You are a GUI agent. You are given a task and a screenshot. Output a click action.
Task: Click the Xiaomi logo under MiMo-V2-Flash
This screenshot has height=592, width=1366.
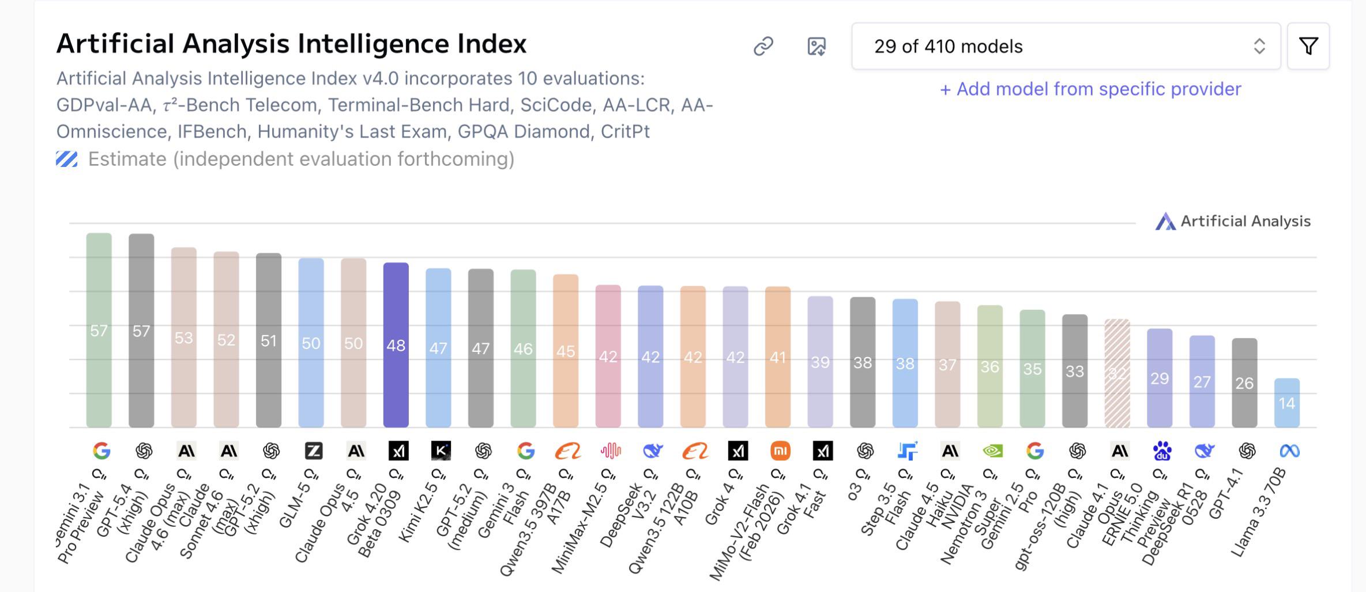coord(780,451)
